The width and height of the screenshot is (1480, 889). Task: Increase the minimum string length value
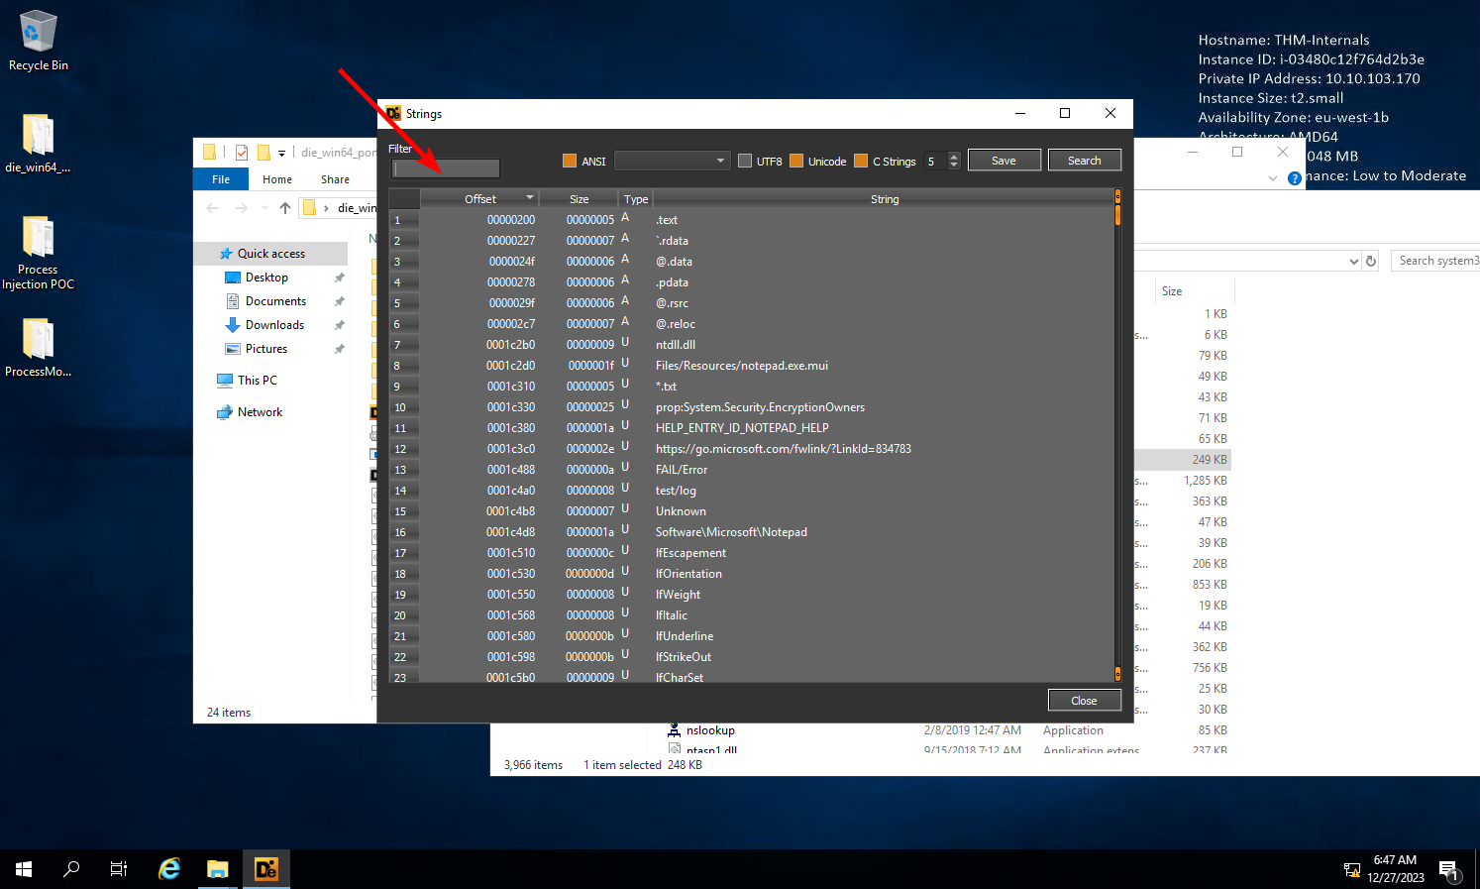(x=954, y=157)
